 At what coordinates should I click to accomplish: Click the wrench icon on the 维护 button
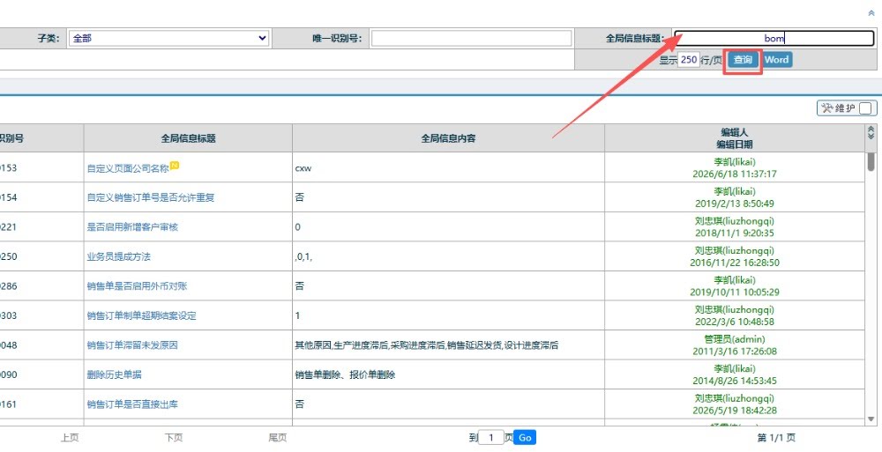click(x=827, y=108)
